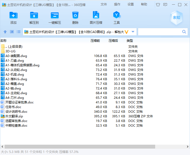
Task: Click the 106.8 KB size cell
Action: click(x=100, y=56)
